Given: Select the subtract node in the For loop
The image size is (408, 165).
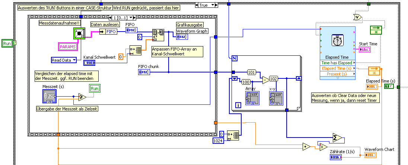Looking at the screenshot, I should (266, 80).
